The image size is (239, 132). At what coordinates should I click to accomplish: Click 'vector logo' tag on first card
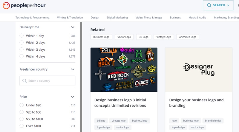pyautogui.click(x=122, y=127)
